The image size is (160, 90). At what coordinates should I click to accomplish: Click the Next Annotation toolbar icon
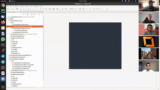[x=86, y=9]
